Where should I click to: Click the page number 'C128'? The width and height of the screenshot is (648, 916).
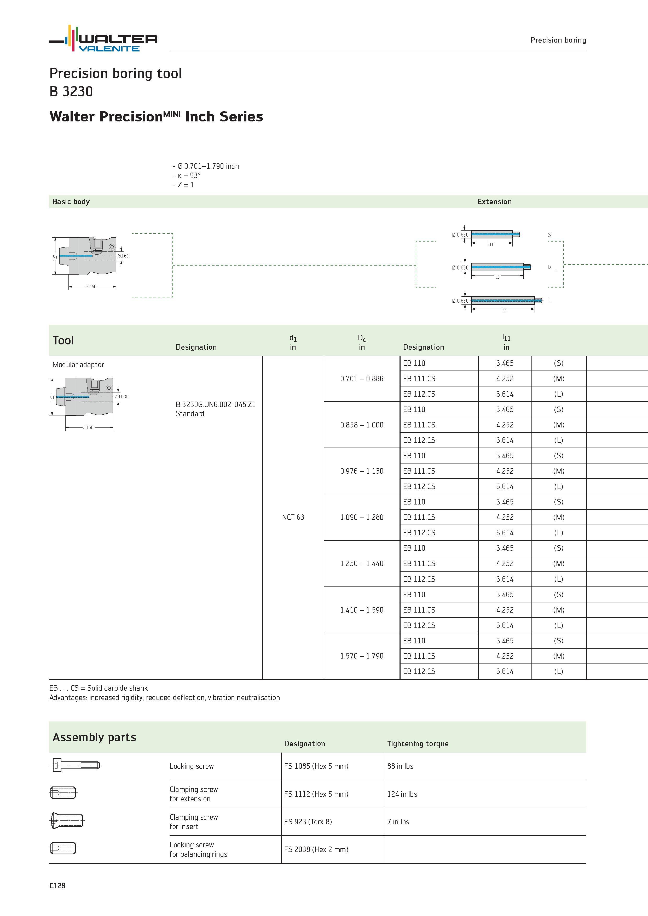[57, 885]
